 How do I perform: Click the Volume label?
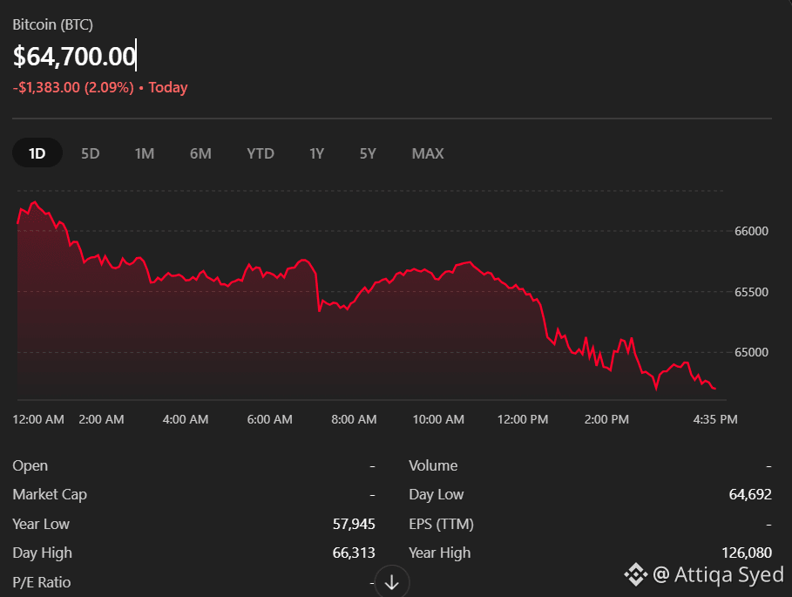pyautogui.click(x=433, y=465)
